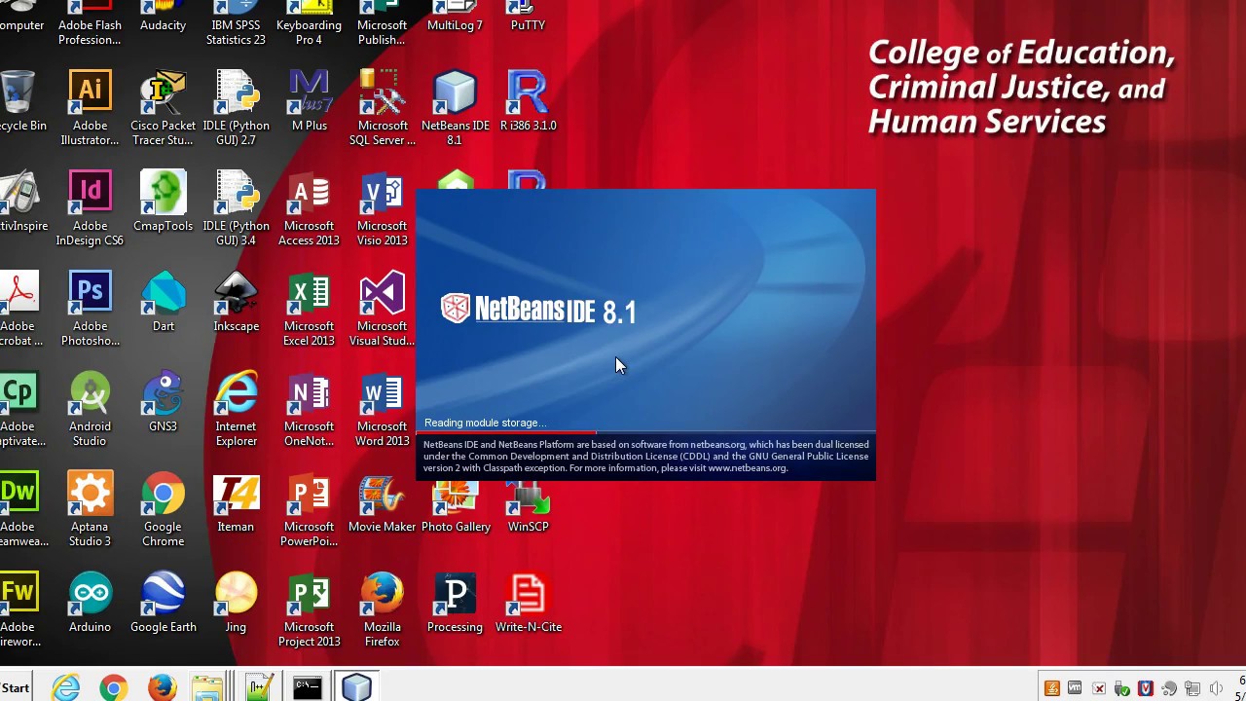Open IDLE (Python GUI) 3.4 shortcut
This screenshot has height=701, width=1246.
coord(236,207)
